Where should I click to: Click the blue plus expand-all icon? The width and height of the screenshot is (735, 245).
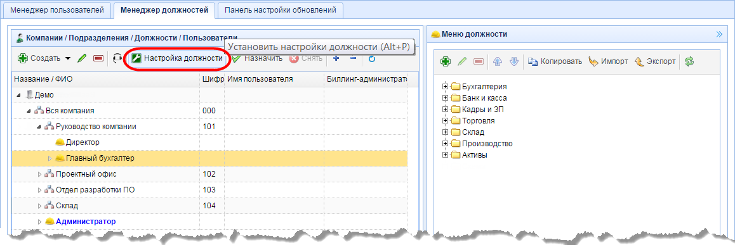click(336, 58)
